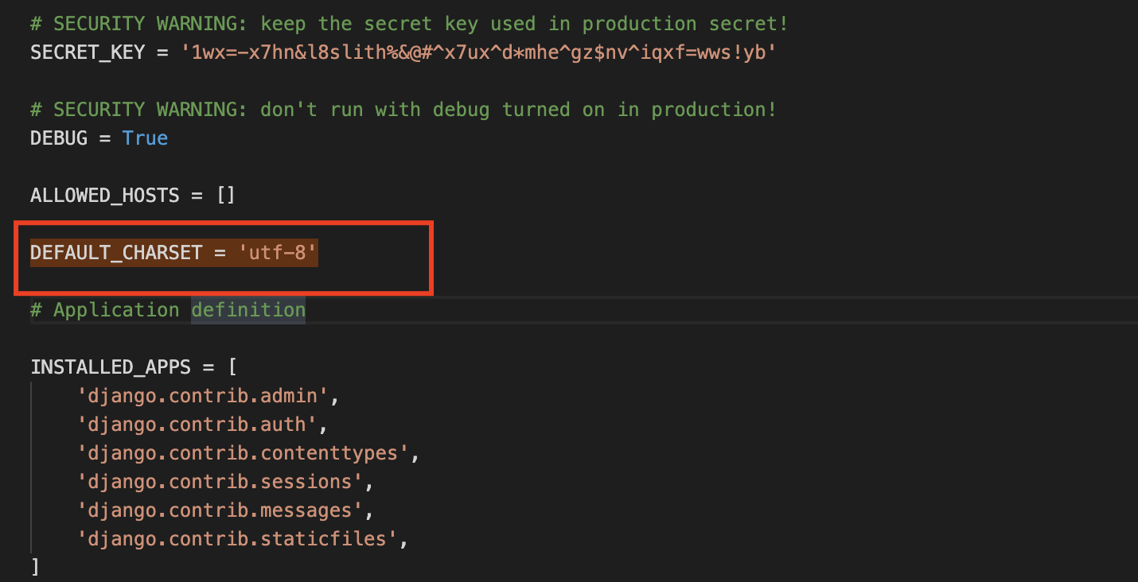Screen dimensions: 1138x582
Task: Click the ALLOWED_HOSTS variable name
Action: tap(105, 196)
